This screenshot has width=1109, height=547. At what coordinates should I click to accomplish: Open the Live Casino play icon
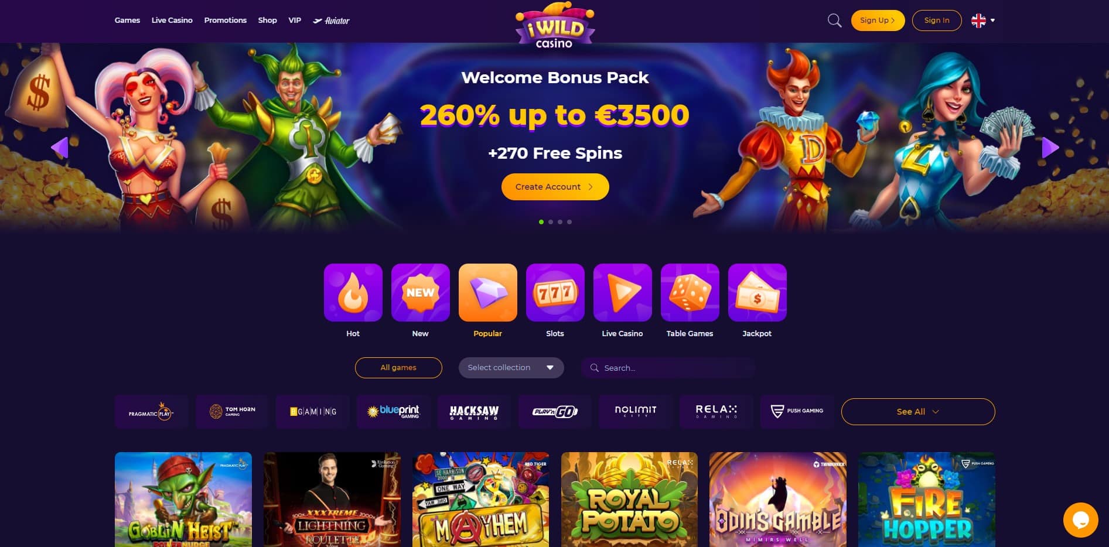pos(622,292)
